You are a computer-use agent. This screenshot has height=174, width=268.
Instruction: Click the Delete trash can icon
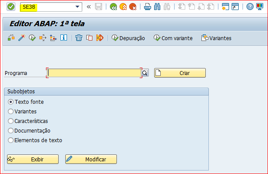79,38
